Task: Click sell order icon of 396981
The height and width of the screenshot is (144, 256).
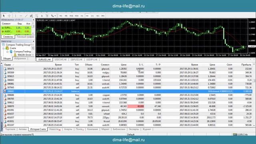Action: (5, 84)
